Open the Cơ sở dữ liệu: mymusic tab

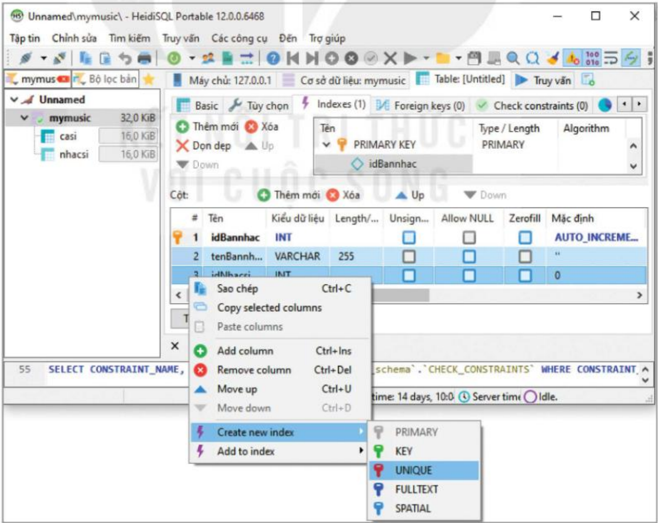point(344,80)
